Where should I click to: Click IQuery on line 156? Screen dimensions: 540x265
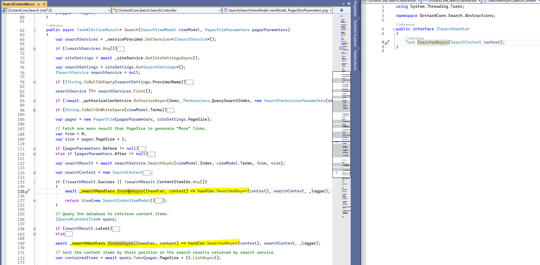tap(63, 219)
